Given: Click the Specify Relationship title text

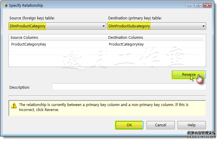Looking at the screenshot, I should pos(26,5).
